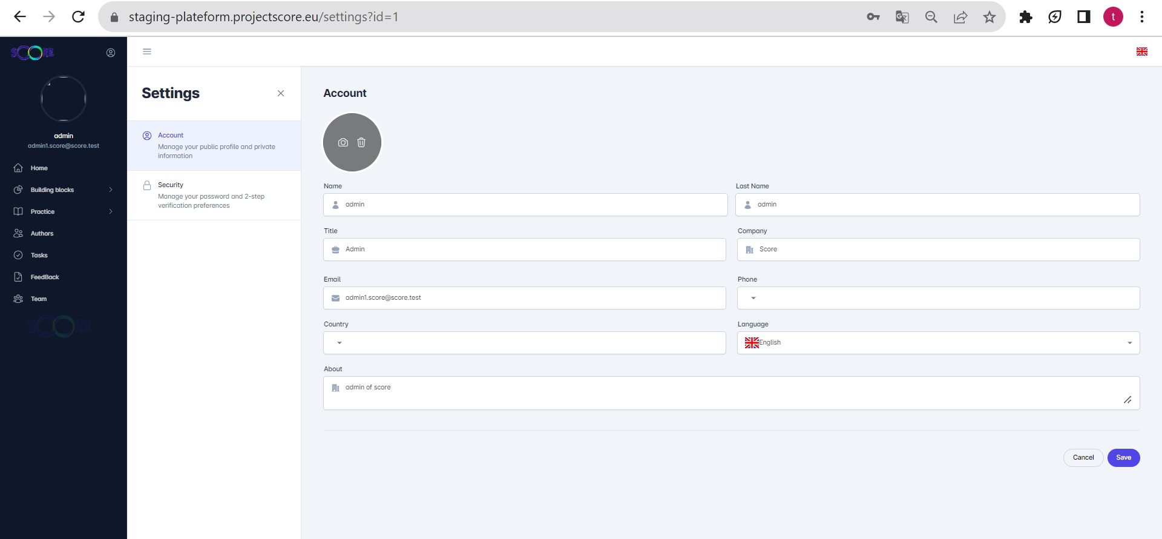
Task: Go to Authors in the sidebar
Action: pyautogui.click(x=42, y=233)
